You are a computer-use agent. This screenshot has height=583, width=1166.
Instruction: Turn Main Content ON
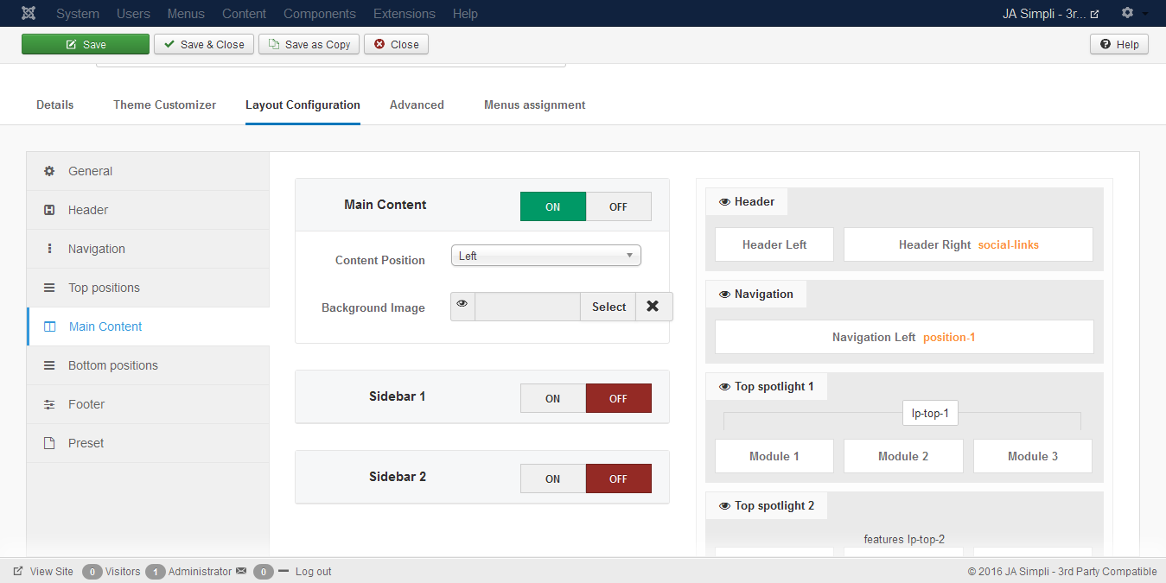[x=553, y=206]
